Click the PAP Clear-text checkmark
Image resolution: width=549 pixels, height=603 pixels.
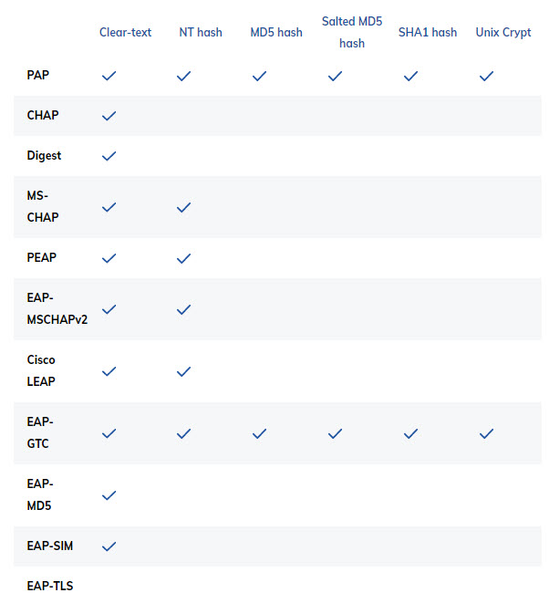[x=109, y=76]
